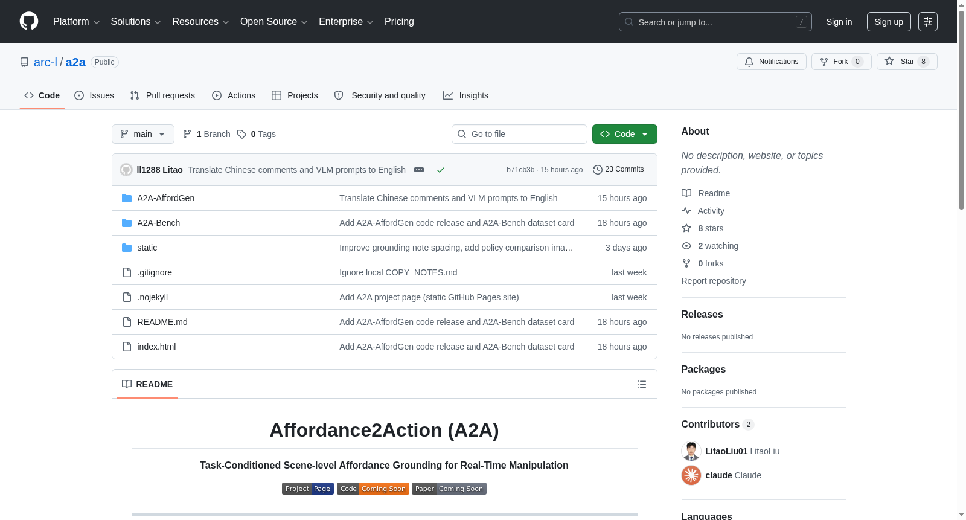
Task: Expand the Open Source menu
Action: [x=274, y=22]
